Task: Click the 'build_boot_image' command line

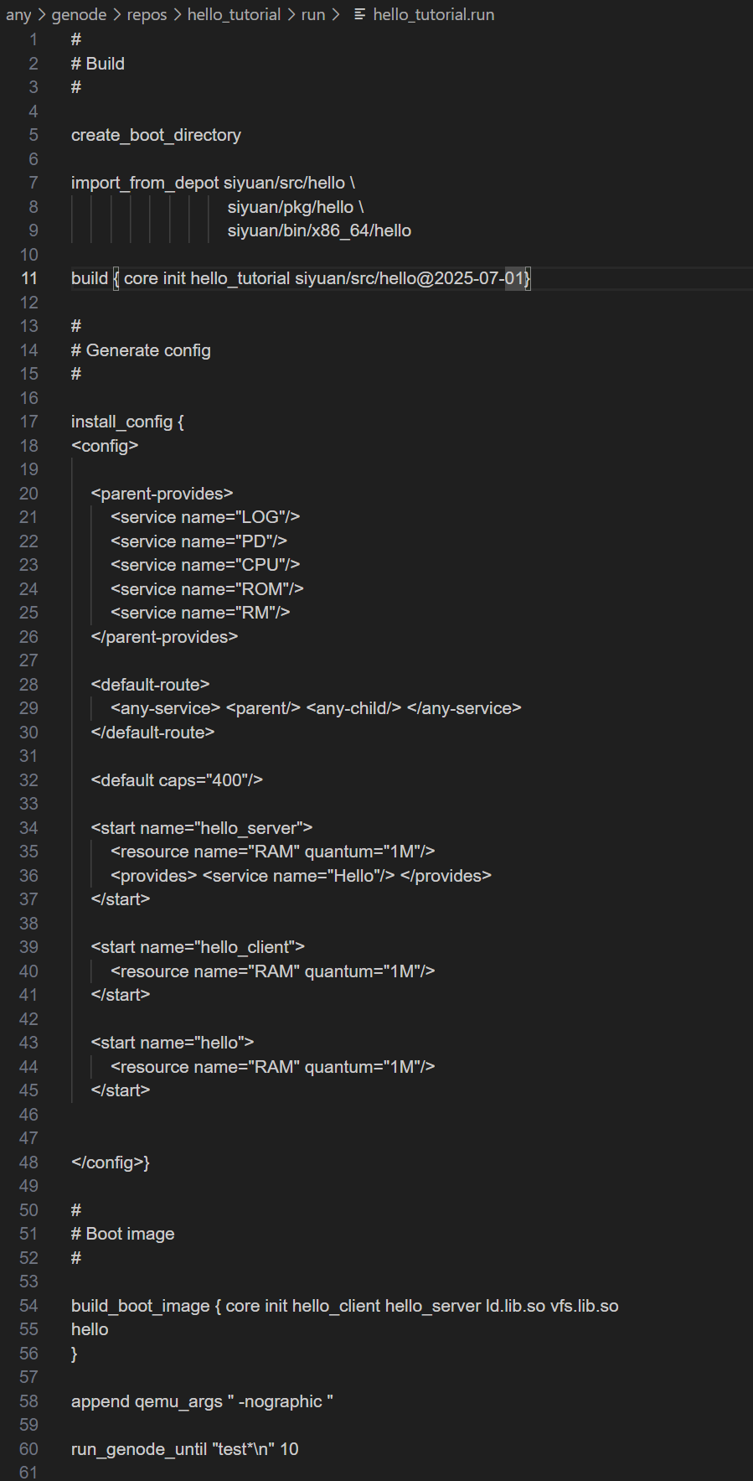Action: (345, 1306)
